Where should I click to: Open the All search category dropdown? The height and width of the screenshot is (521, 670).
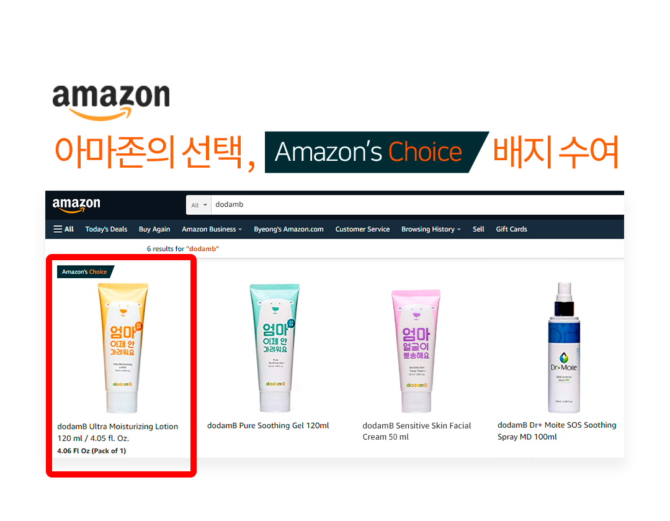click(199, 205)
